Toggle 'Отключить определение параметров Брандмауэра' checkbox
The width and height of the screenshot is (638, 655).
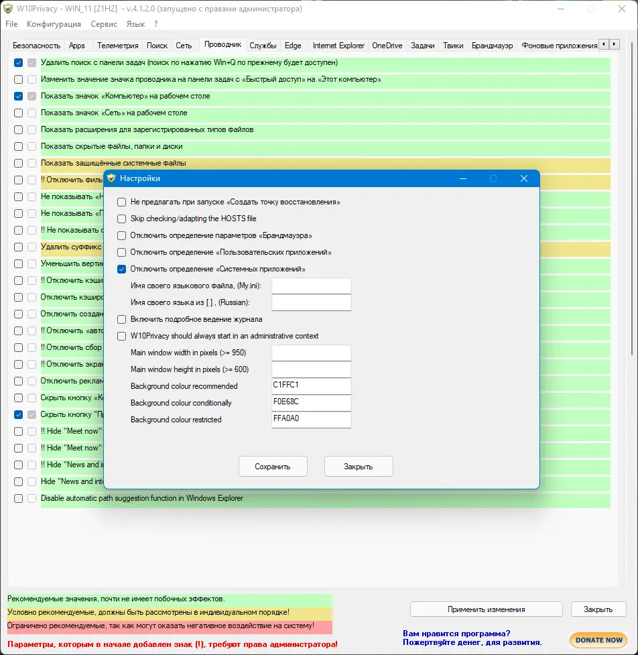[x=121, y=235]
